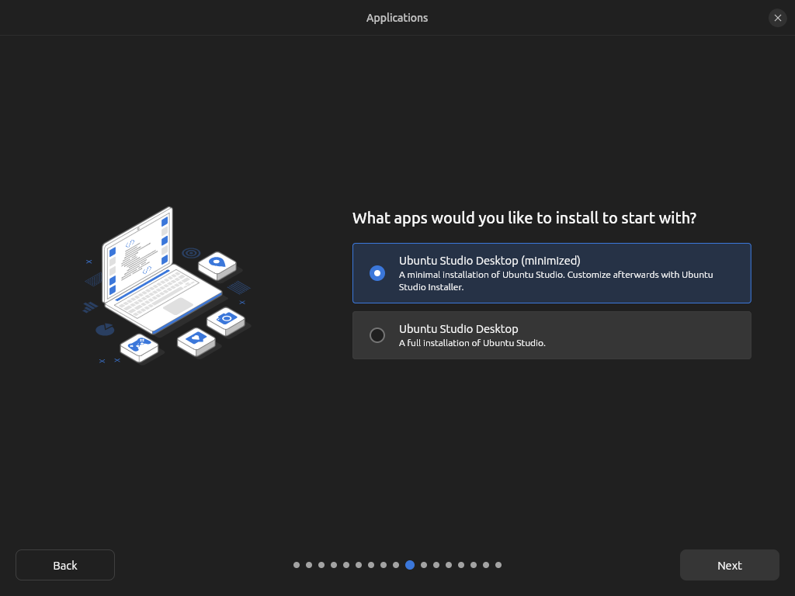
Task: Click the Next button
Action: coord(729,565)
